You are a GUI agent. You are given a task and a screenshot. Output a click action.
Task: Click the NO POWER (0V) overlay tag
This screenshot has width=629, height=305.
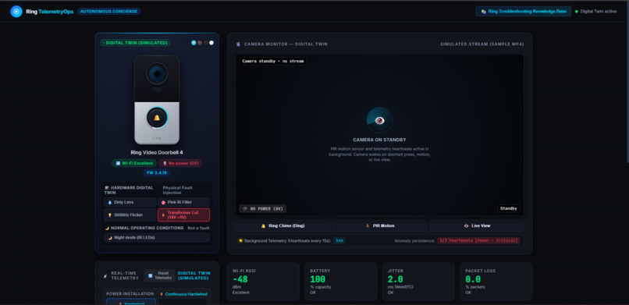pyautogui.click(x=263, y=208)
